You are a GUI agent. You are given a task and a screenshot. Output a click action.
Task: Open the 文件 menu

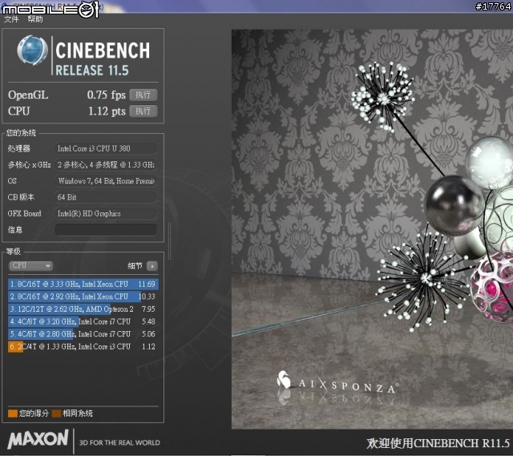pyautogui.click(x=11, y=19)
